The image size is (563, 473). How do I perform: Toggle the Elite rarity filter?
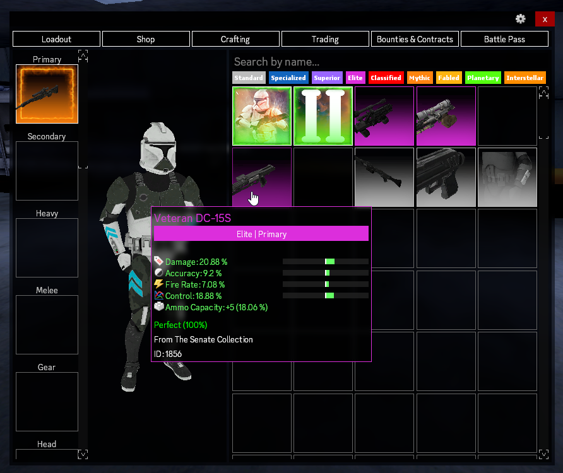(355, 78)
